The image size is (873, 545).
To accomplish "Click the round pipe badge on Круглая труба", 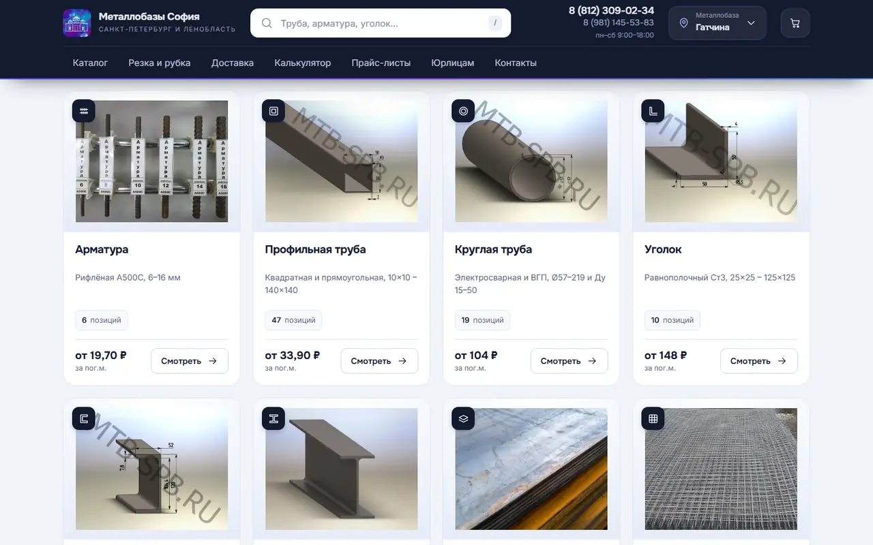I will 463,111.
